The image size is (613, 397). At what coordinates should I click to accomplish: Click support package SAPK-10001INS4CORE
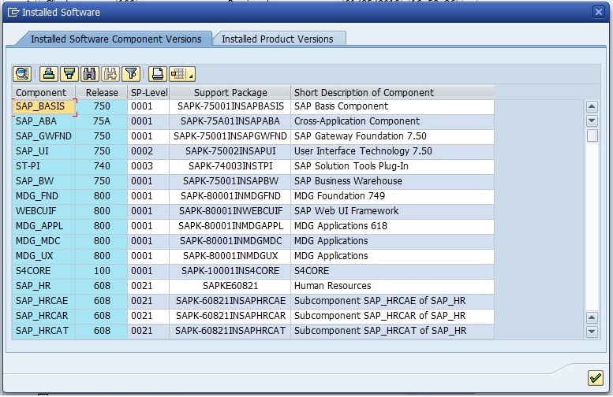point(230,271)
